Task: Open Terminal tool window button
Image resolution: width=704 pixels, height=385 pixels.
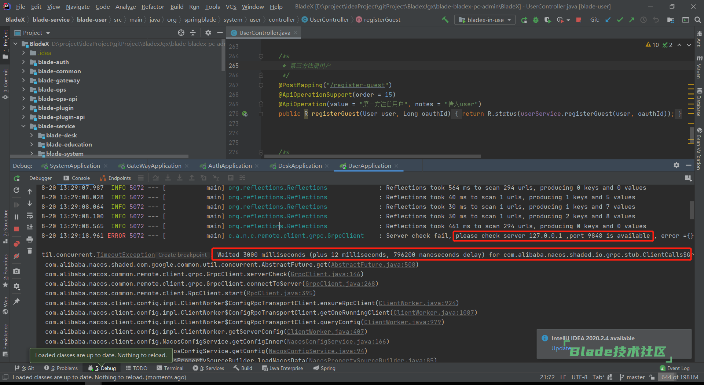Action: [170, 368]
